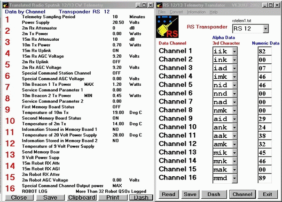Open the Information menu

(196, 12)
